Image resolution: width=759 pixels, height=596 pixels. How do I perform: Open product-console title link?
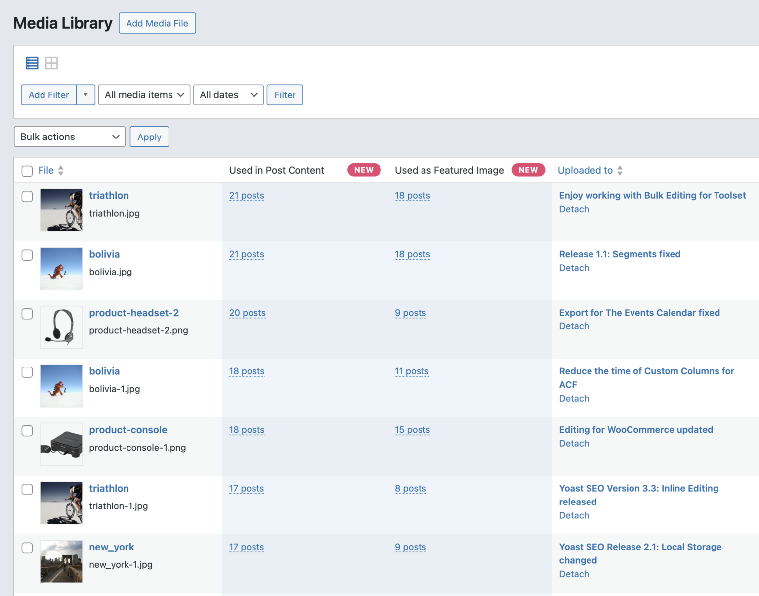[128, 430]
